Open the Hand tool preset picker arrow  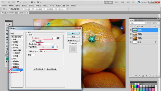click(6, 9)
